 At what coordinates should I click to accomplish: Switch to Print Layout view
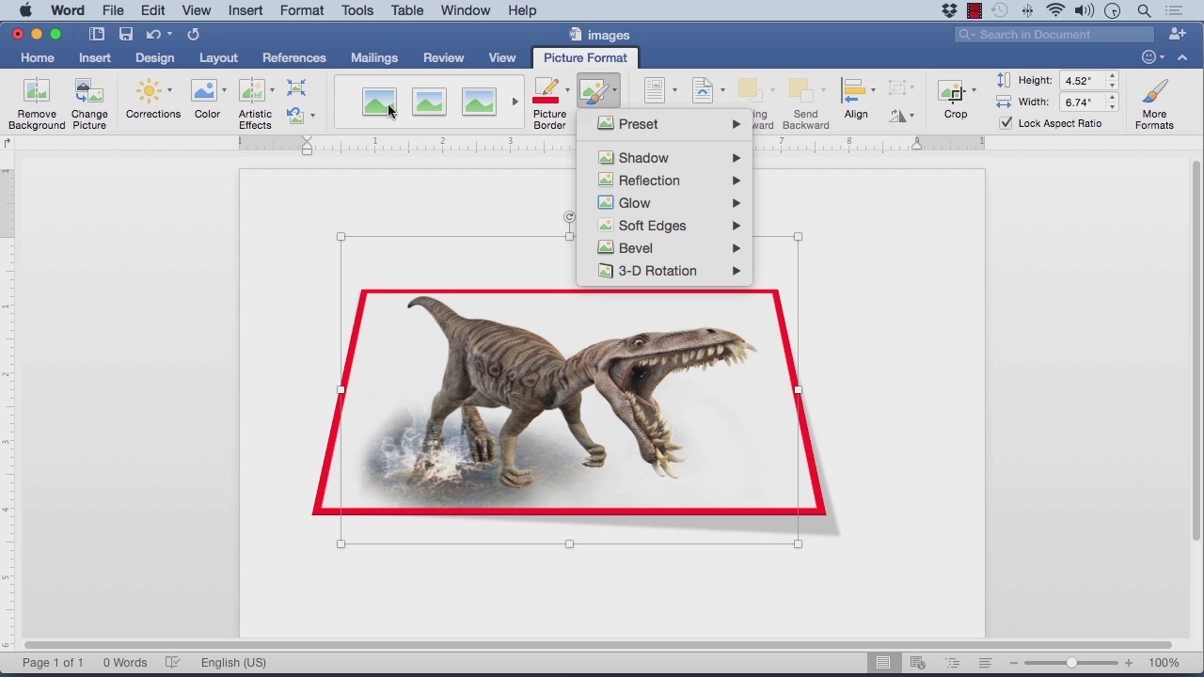pyautogui.click(x=883, y=662)
